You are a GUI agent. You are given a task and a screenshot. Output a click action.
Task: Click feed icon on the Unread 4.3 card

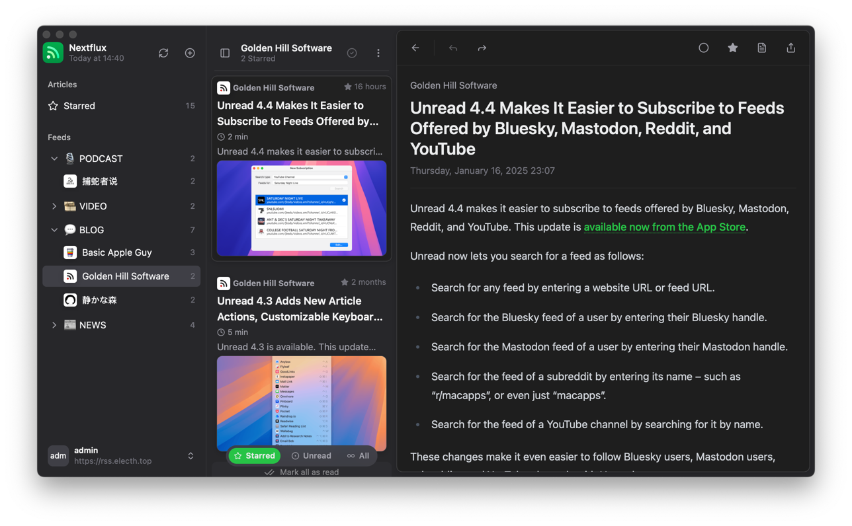click(224, 283)
